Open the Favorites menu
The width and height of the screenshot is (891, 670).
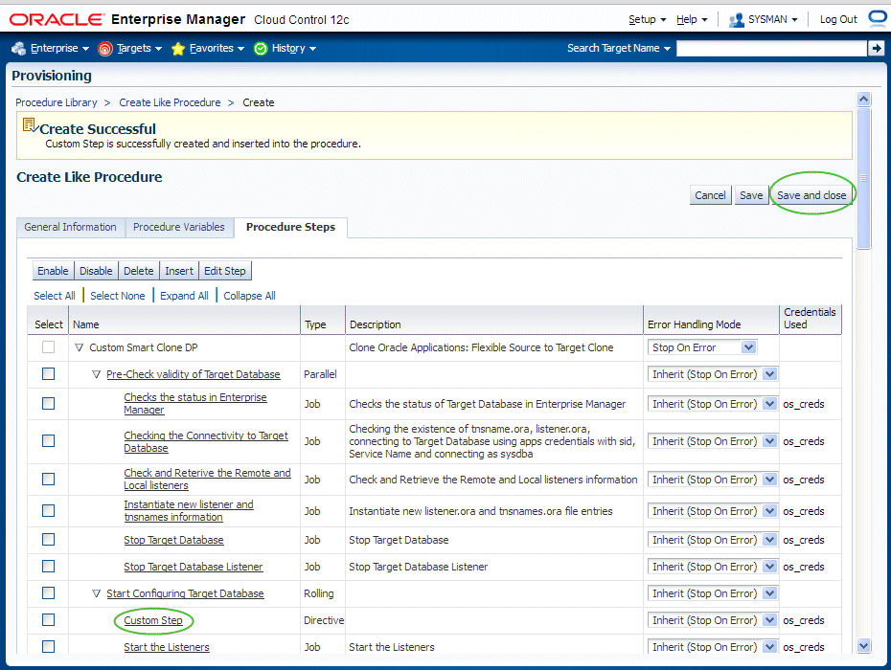(217, 48)
